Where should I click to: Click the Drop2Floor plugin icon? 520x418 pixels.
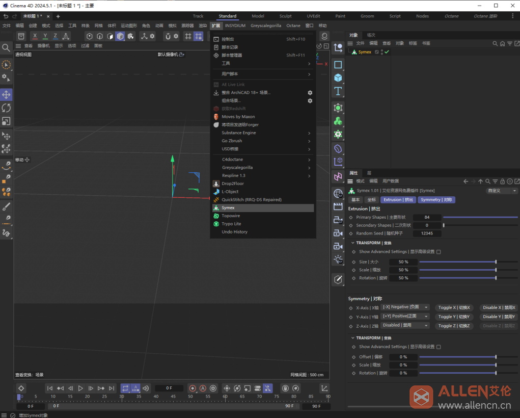point(216,184)
